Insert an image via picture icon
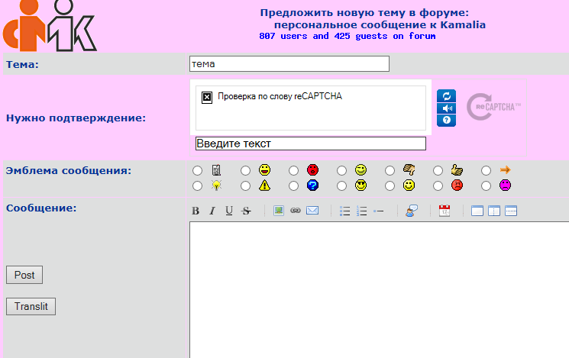This screenshot has width=569, height=358. pos(279,211)
